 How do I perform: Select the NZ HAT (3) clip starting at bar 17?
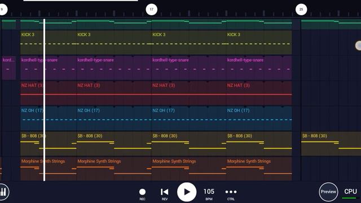189,93
